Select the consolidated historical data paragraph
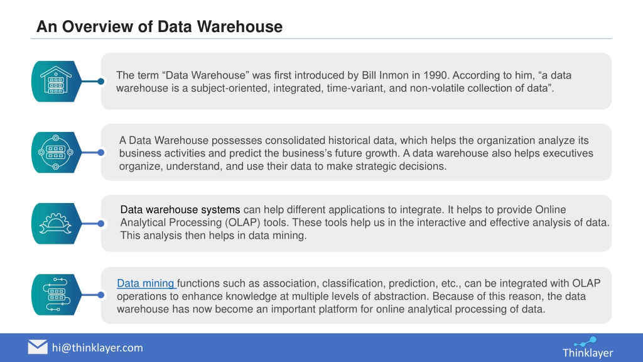The height and width of the screenshot is (362, 643). coord(356,153)
